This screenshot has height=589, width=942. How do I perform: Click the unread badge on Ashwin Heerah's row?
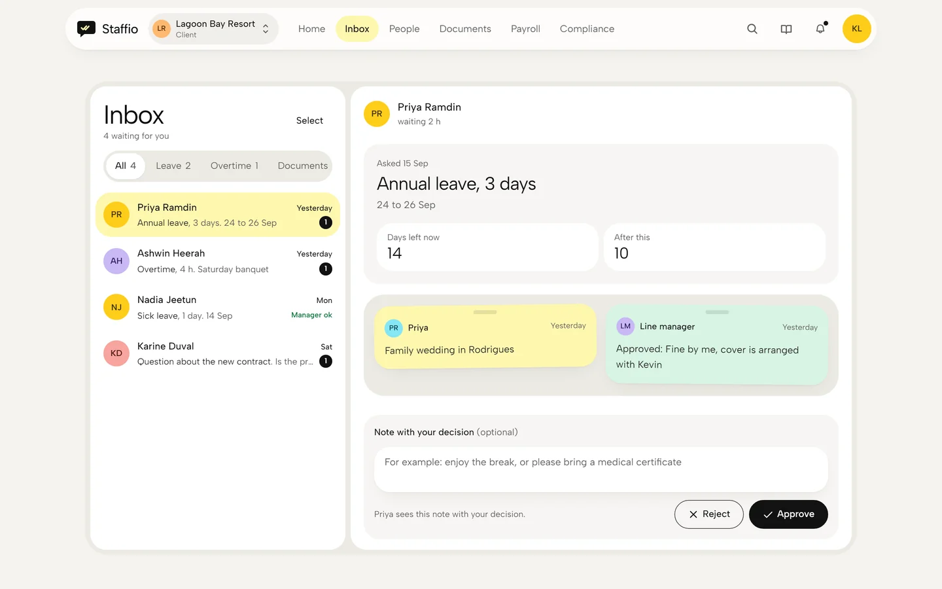[326, 269]
